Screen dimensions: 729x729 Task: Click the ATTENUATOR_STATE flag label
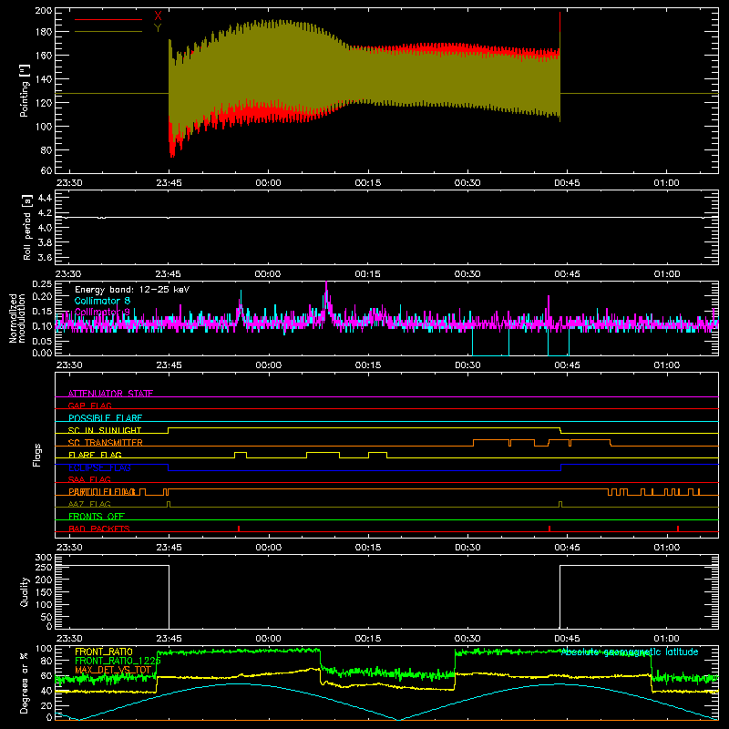tap(110, 394)
